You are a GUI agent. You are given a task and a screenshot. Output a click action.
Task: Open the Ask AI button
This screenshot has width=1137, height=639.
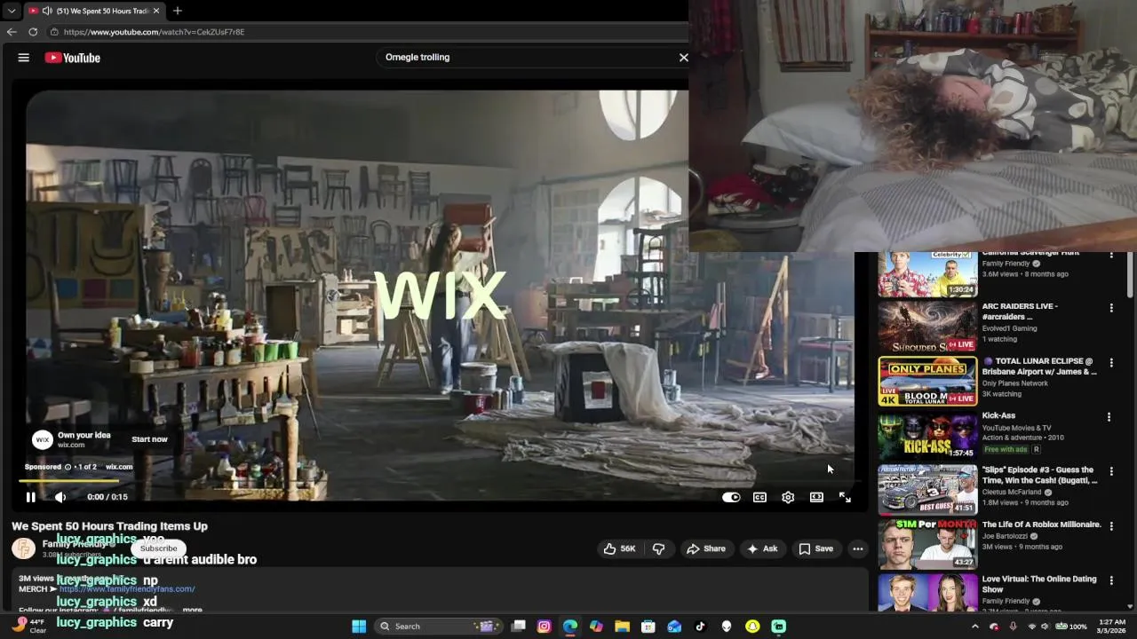(x=762, y=548)
